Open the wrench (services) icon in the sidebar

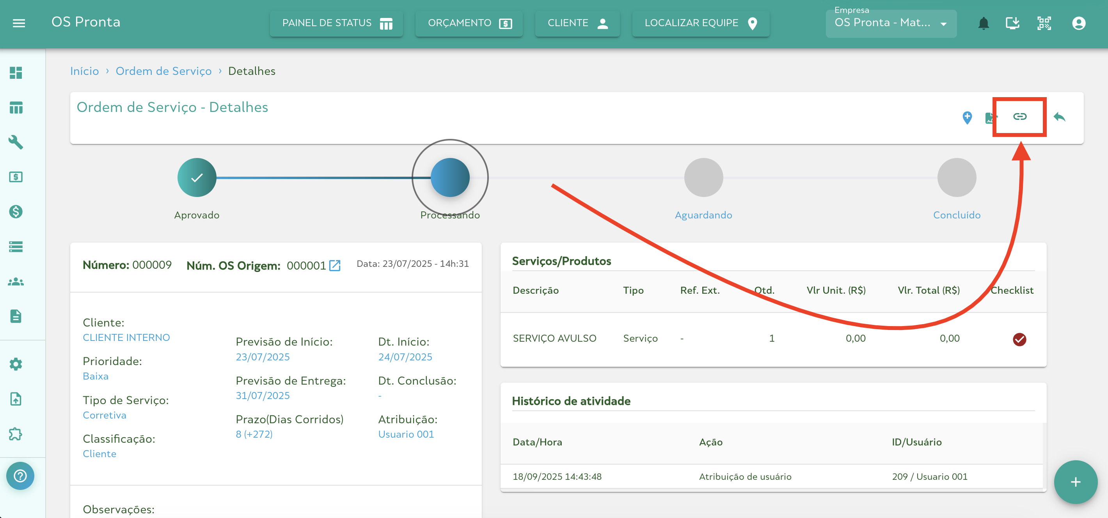point(16,142)
